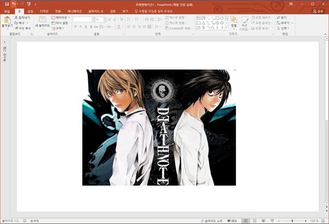Switch to the 애니메이션 (Animations) tab
329x224 pixels.
74,11
